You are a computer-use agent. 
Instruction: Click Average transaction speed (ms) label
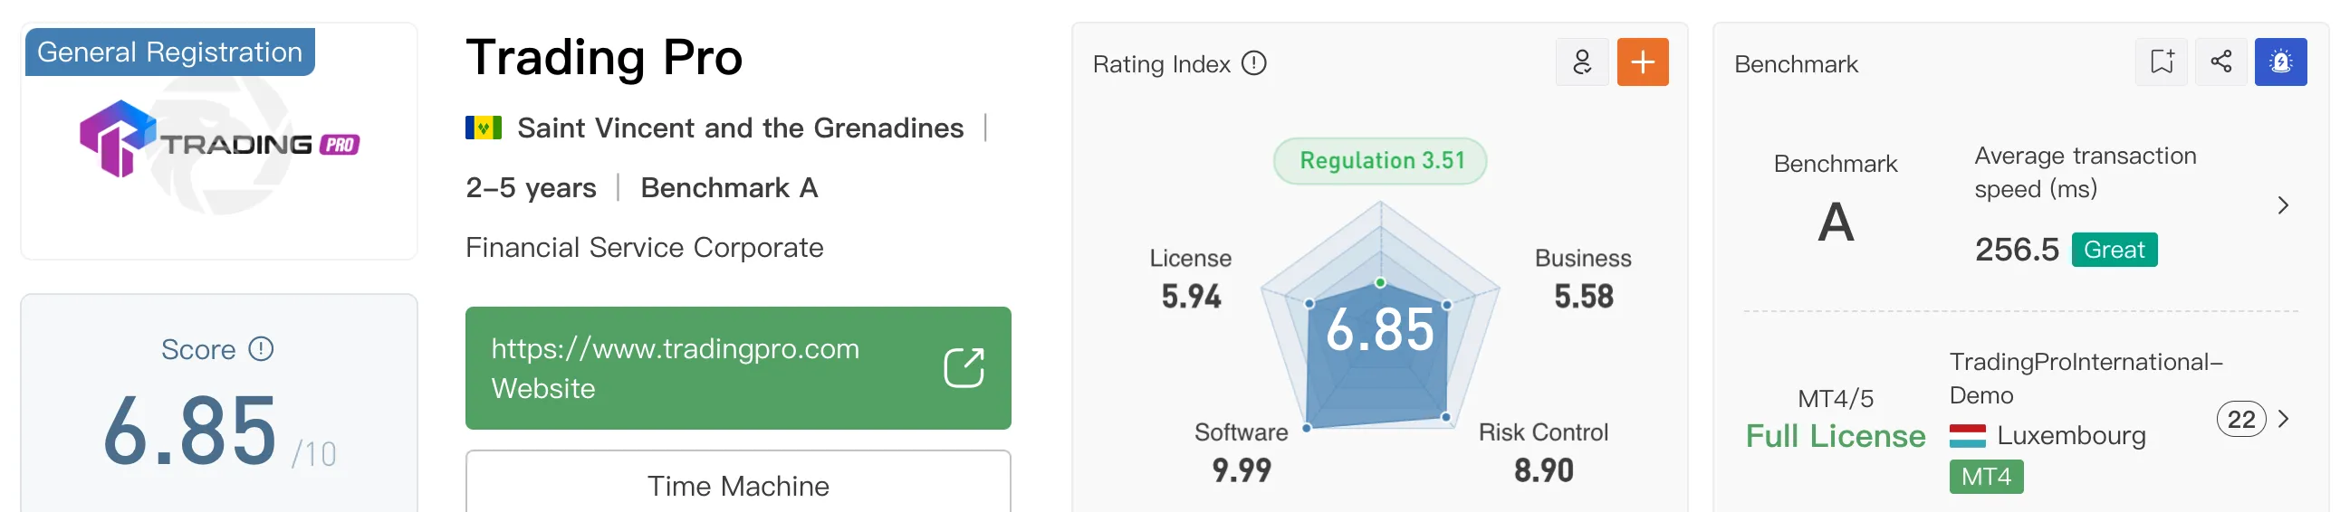(x=2085, y=173)
